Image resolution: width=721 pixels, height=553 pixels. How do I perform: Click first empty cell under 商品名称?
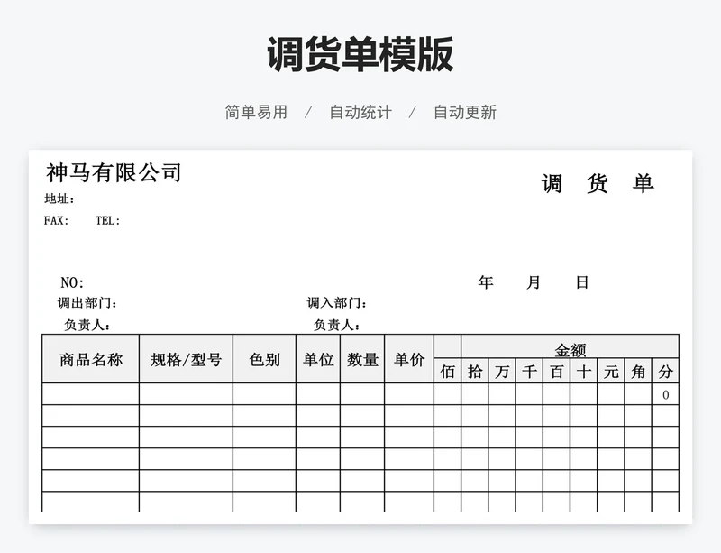pos(91,394)
